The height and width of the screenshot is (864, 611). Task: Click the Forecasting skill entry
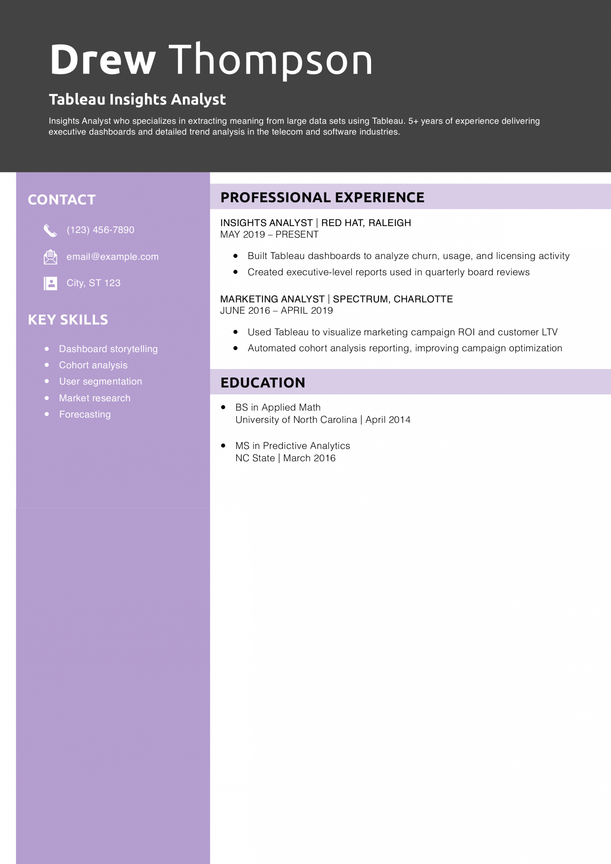point(85,415)
